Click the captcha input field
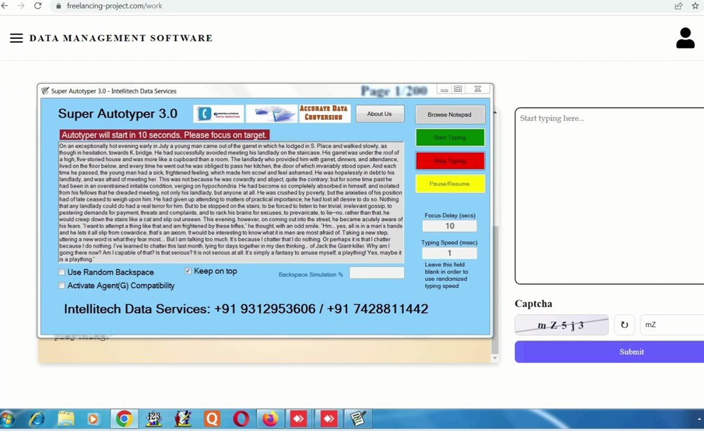Viewport: 704px width, 431px height. tap(672, 324)
